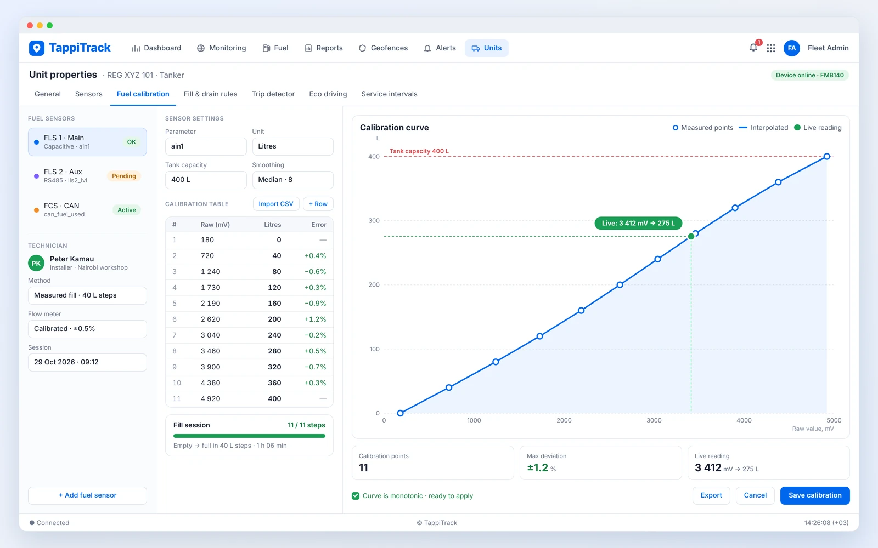The image size is (878, 548).
Task: Open the Service intervals tab
Action: [x=389, y=94]
